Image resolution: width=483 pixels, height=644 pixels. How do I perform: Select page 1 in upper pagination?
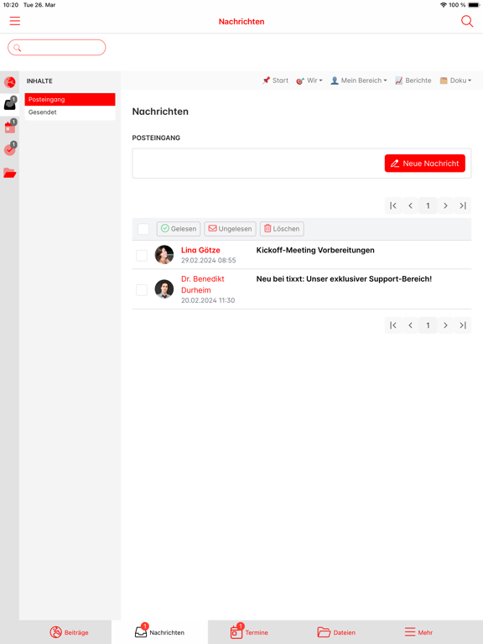pyautogui.click(x=428, y=205)
